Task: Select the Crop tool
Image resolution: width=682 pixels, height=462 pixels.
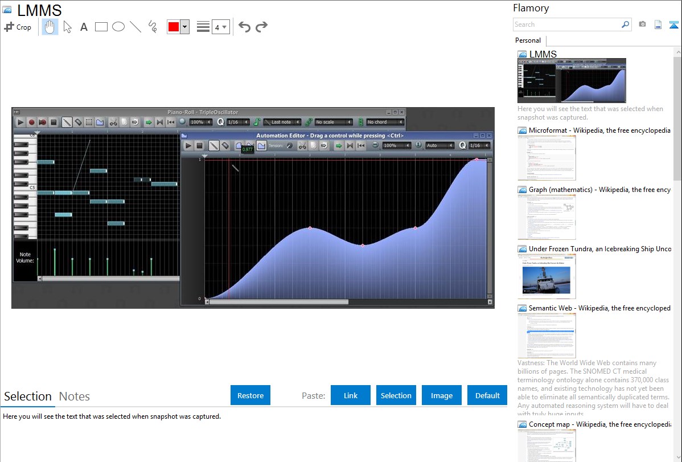Action: [18, 27]
